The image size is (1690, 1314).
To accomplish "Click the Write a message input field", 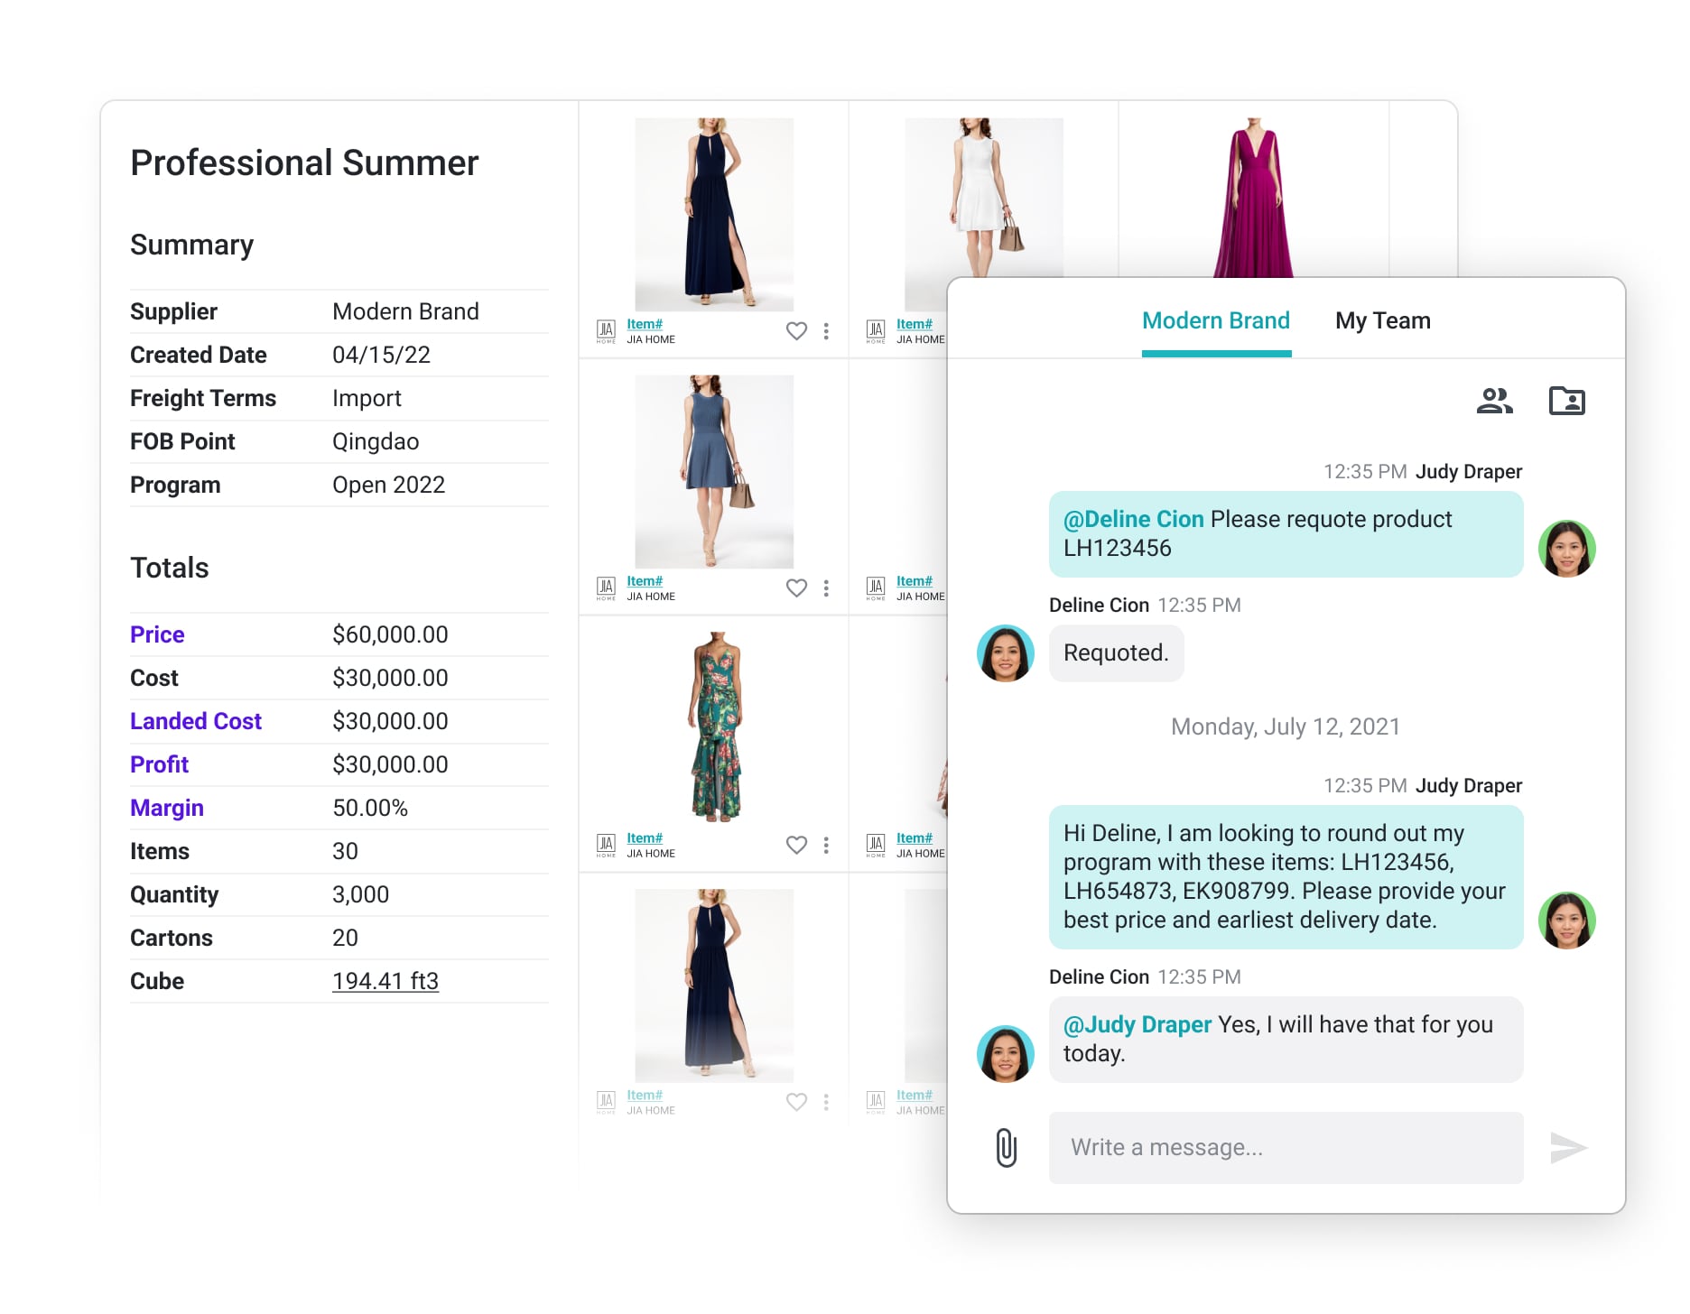I will [x=1286, y=1147].
